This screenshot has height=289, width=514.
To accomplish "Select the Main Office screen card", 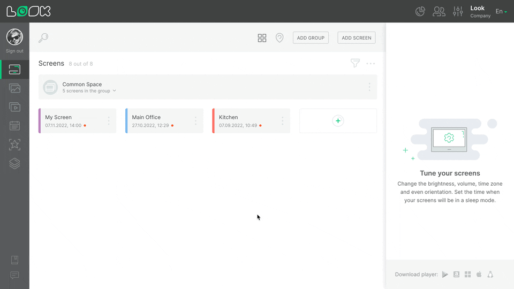I will pos(161,121).
